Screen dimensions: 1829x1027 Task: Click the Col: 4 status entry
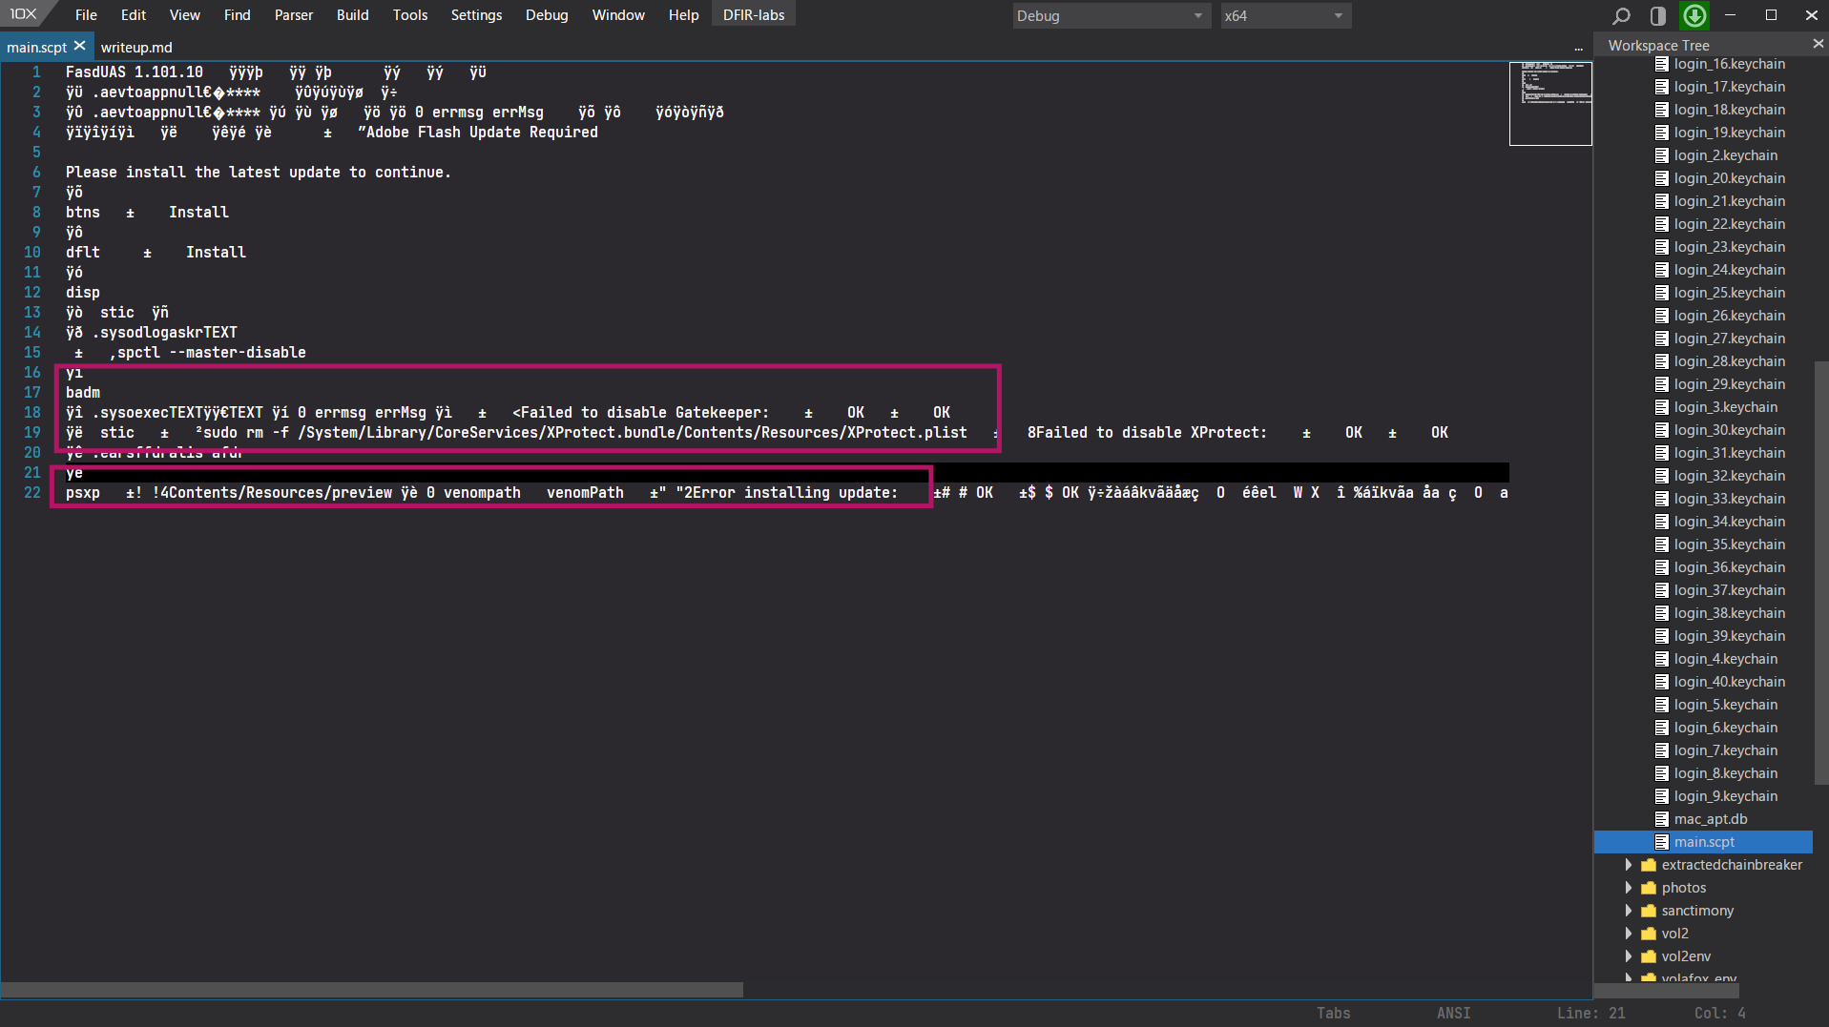coord(1720,1013)
